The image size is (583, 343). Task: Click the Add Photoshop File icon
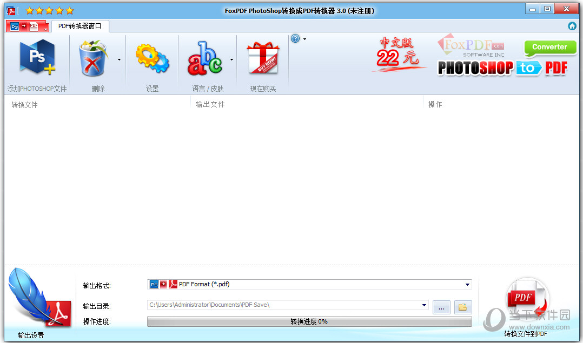click(x=37, y=58)
